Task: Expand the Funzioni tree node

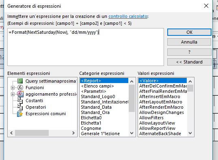Action: pos(13,88)
